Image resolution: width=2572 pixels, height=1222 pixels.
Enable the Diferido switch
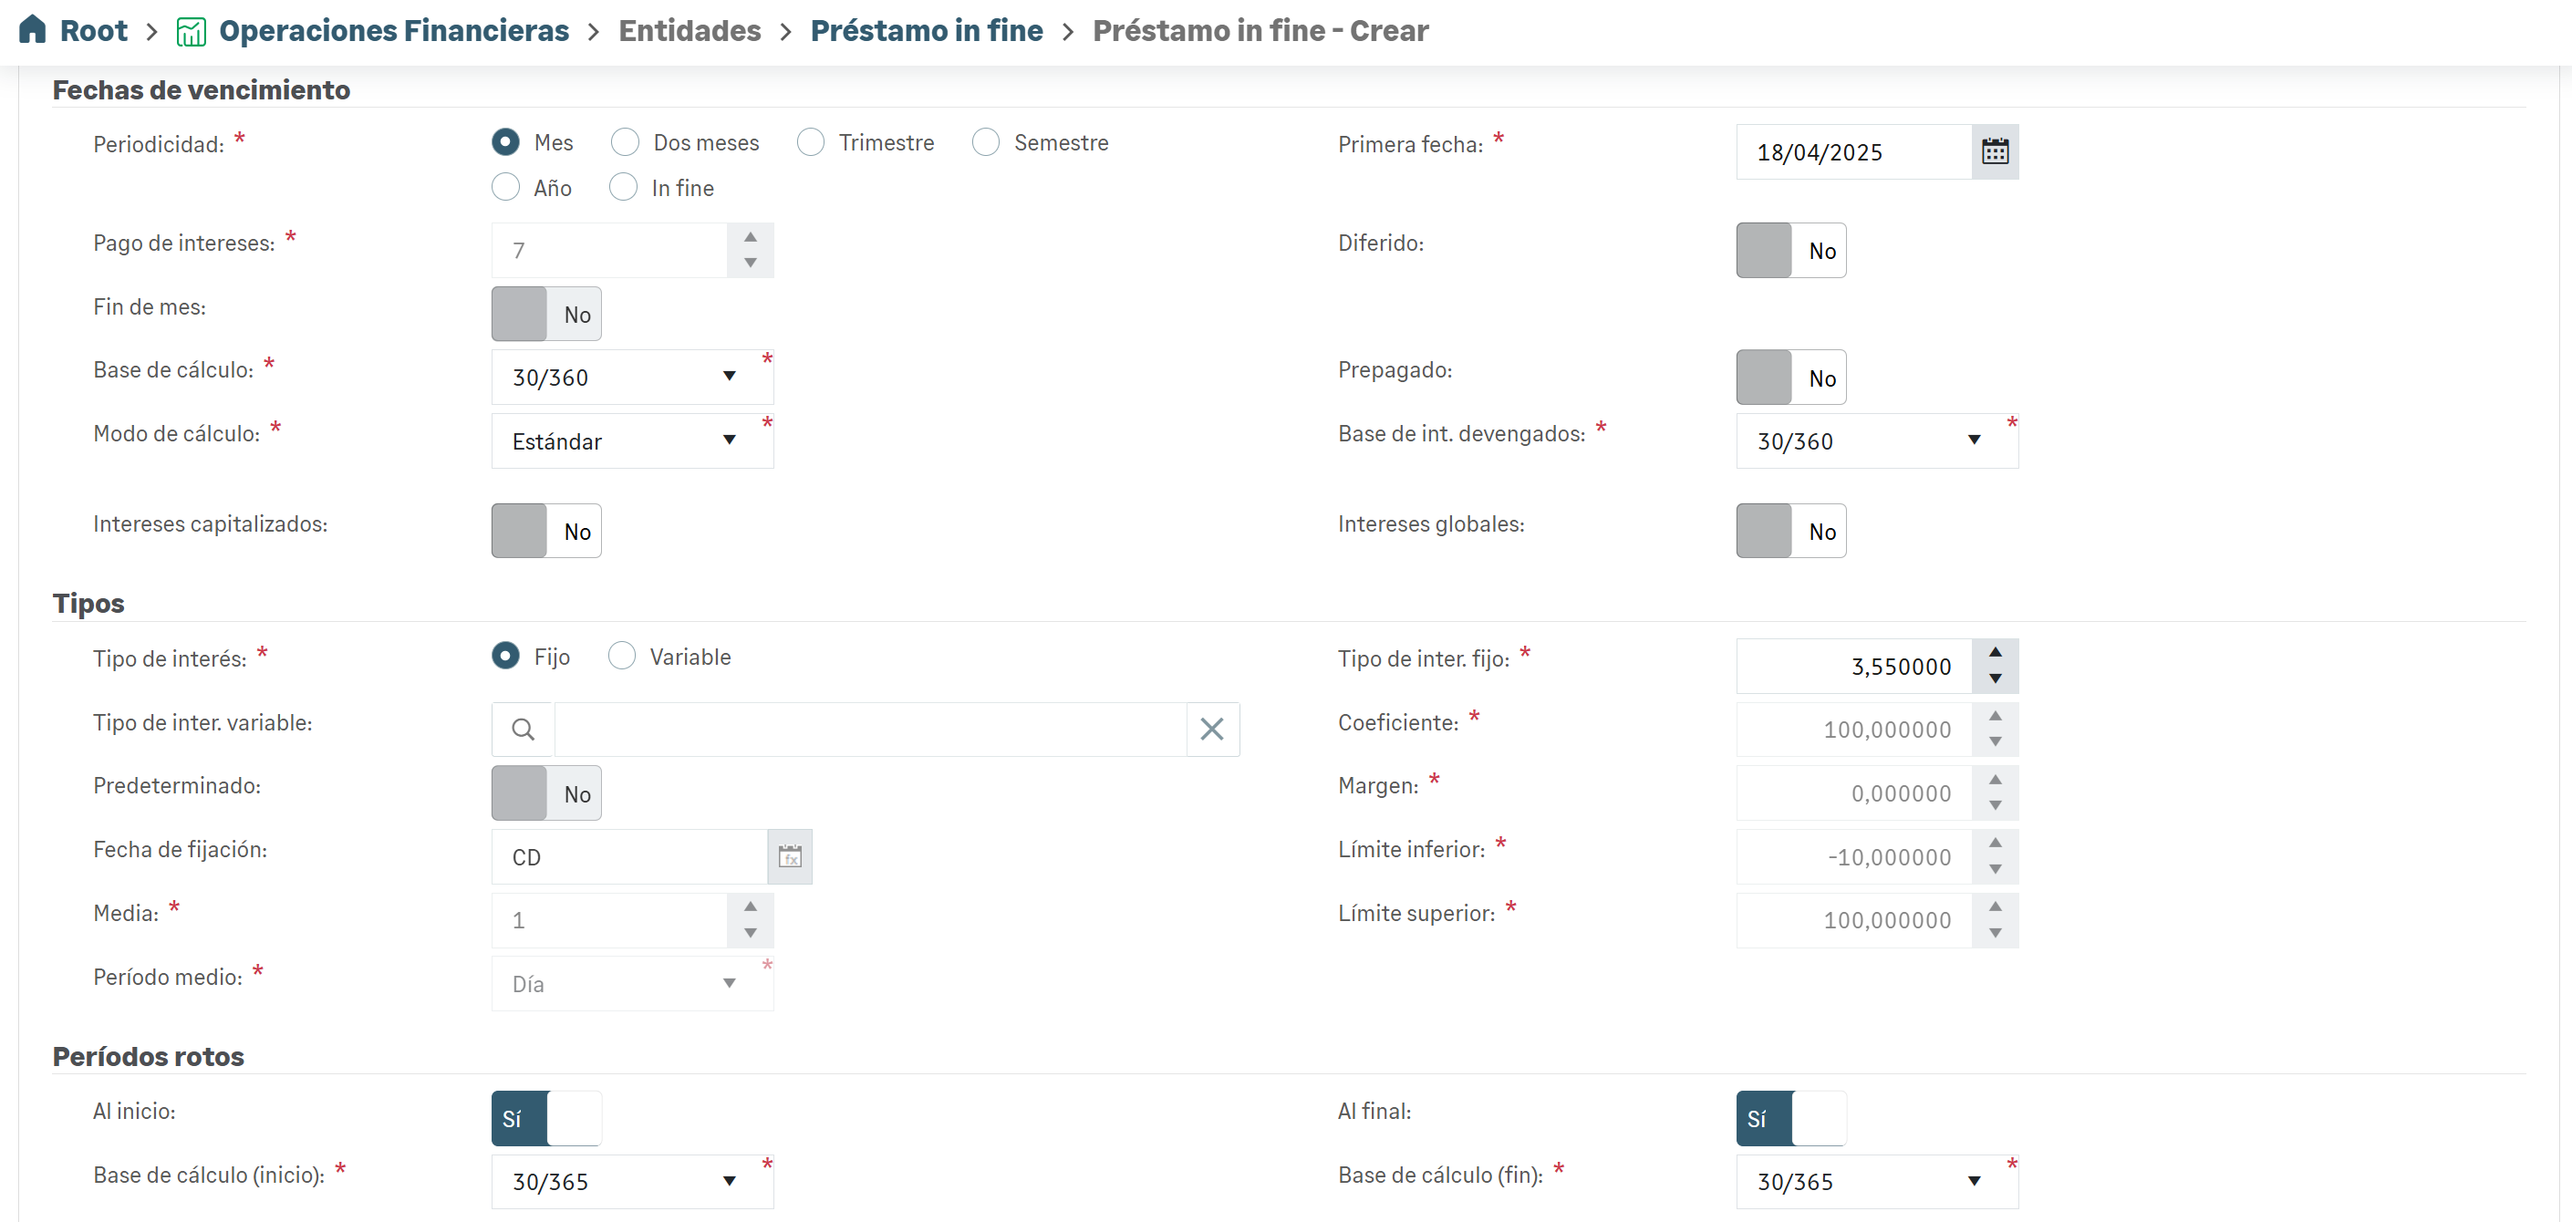pyautogui.click(x=1790, y=251)
